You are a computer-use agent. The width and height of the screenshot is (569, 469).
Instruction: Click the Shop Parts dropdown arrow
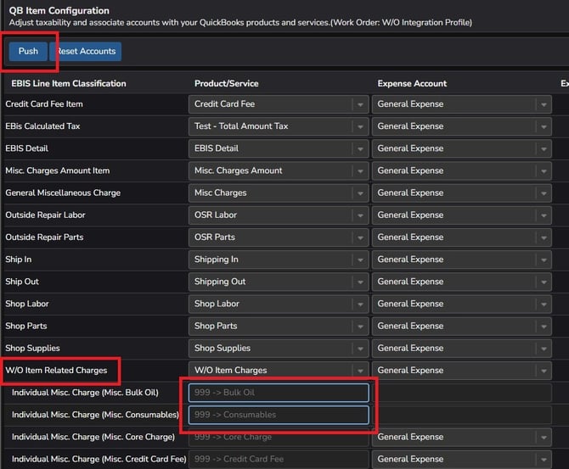click(359, 326)
